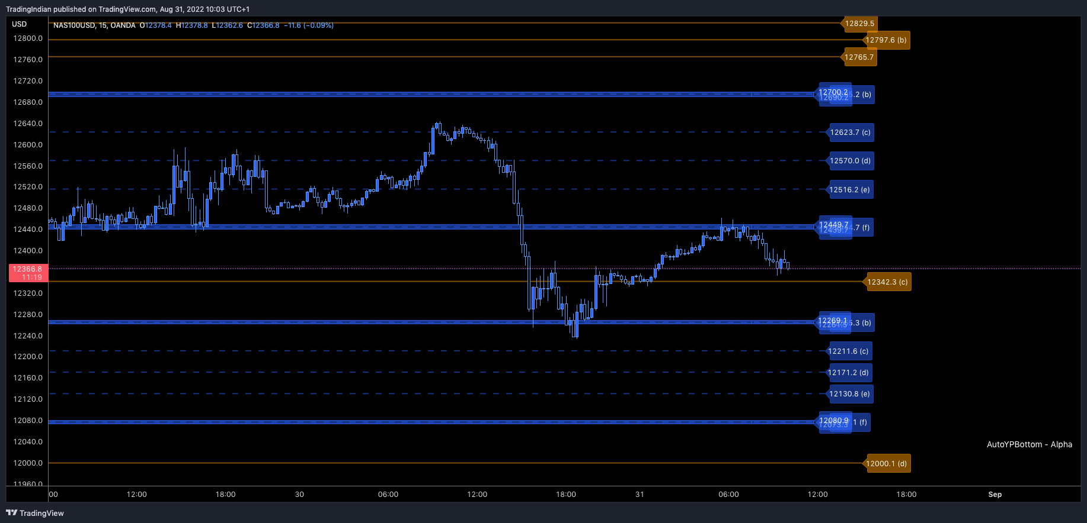The height and width of the screenshot is (523, 1087).
Task: Click the USD currency label on price axis
Action: [x=20, y=24]
